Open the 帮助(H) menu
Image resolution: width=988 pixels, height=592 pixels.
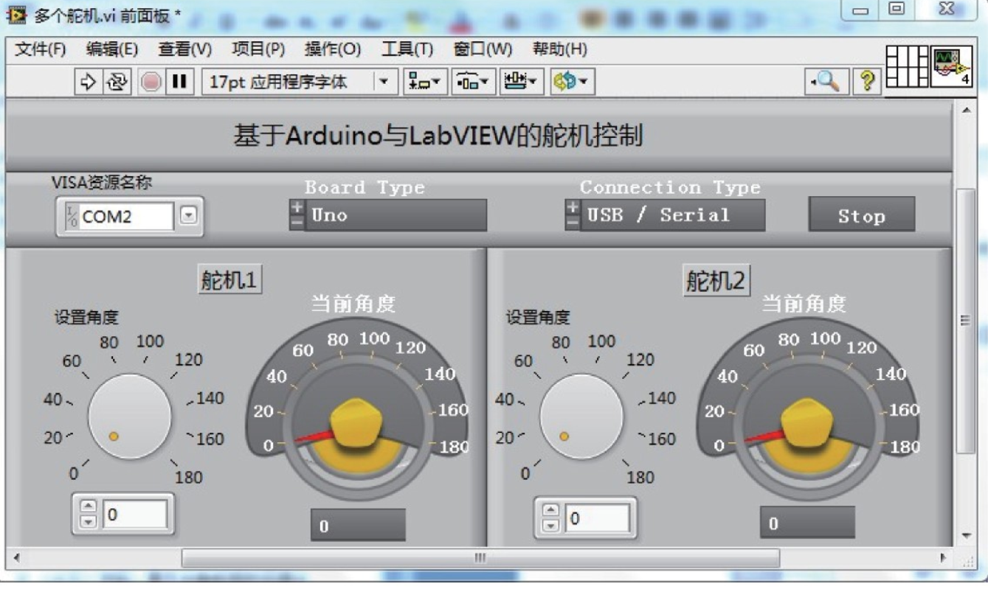tap(559, 49)
